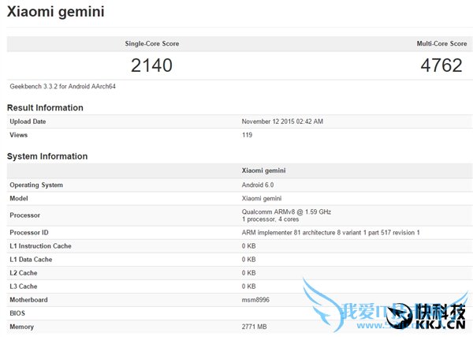Click the L3 Cache label
The height and width of the screenshot is (337, 473).
(23, 286)
